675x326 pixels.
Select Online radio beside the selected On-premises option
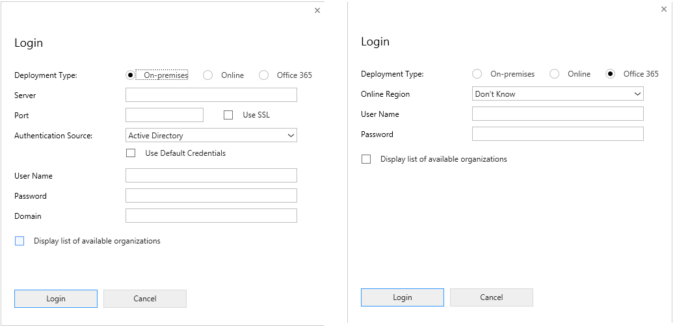pyautogui.click(x=208, y=75)
